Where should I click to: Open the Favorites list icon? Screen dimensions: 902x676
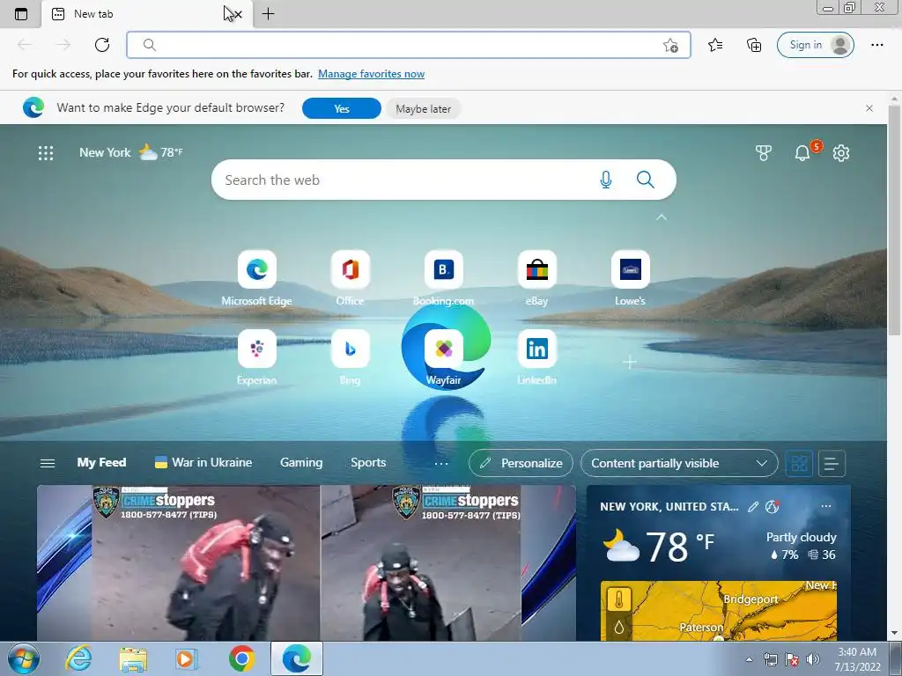[x=715, y=45]
